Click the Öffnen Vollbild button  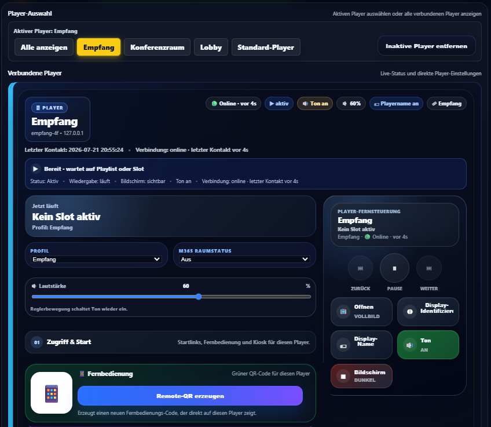point(361,312)
